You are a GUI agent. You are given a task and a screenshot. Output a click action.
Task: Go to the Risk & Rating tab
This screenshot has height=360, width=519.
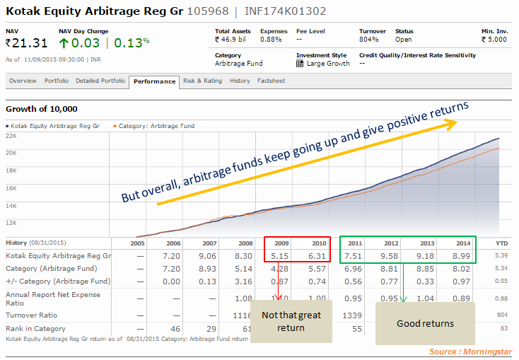point(202,81)
